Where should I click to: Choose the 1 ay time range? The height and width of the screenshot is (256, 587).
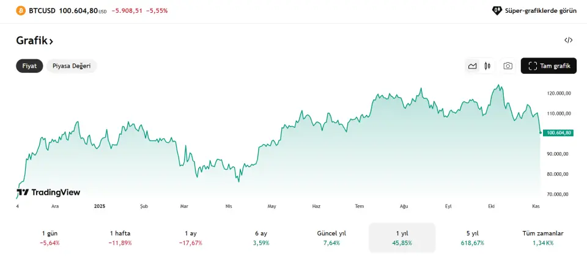coord(190,238)
